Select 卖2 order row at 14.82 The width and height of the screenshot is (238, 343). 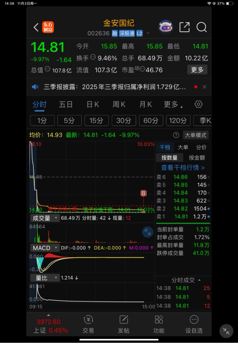(183, 208)
